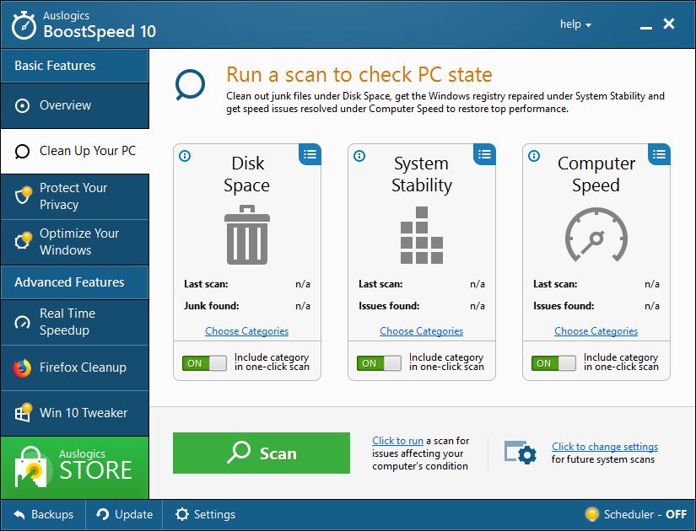
Task: Open the Auslogics STORE banner
Action: click(x=74, y=468)
